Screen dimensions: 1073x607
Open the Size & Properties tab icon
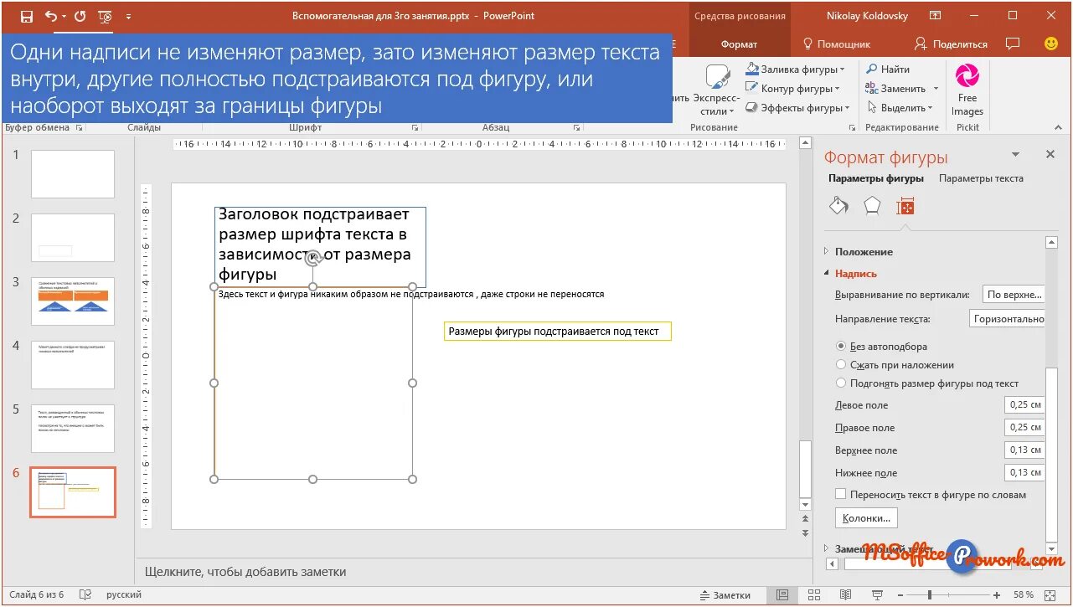(x=905, y=206)
